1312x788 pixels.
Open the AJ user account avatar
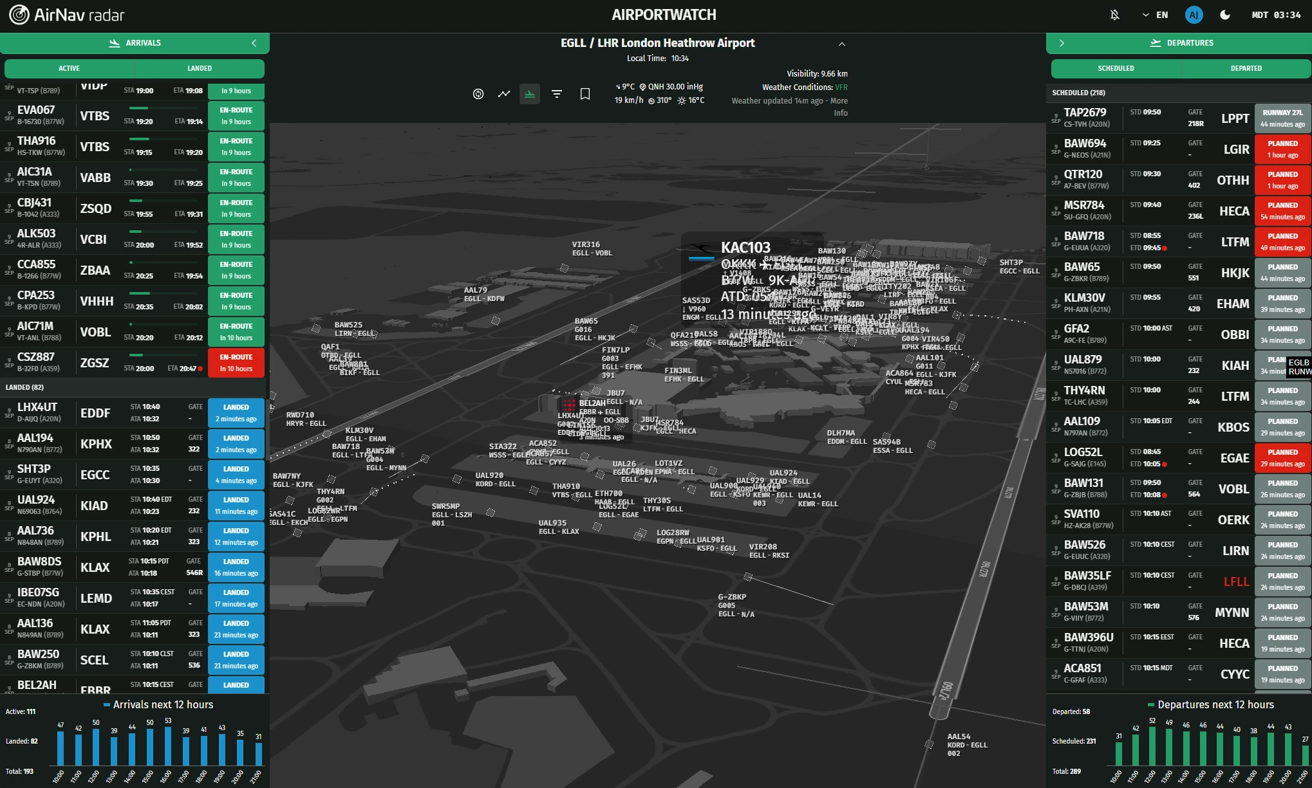[1194, 15]
